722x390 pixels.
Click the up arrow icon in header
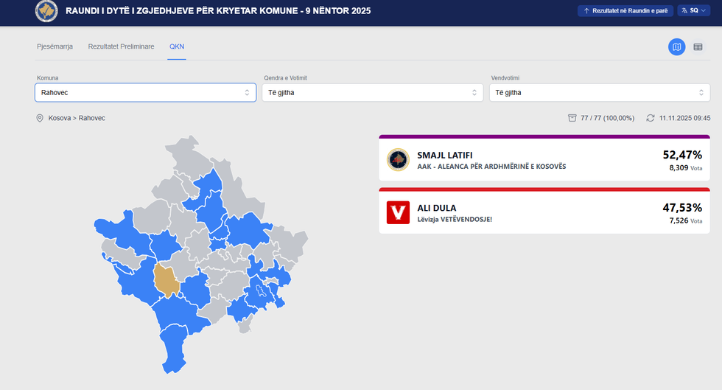(586, 11)
